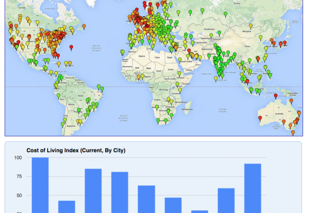Click the orange pin on Canada's far east coast
This screenshot has height=213, width=319.
(84, 26)
